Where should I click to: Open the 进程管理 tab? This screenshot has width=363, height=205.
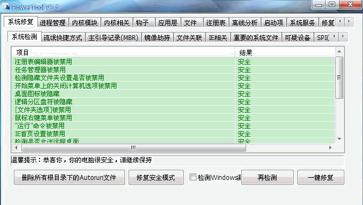coord(53,23)
